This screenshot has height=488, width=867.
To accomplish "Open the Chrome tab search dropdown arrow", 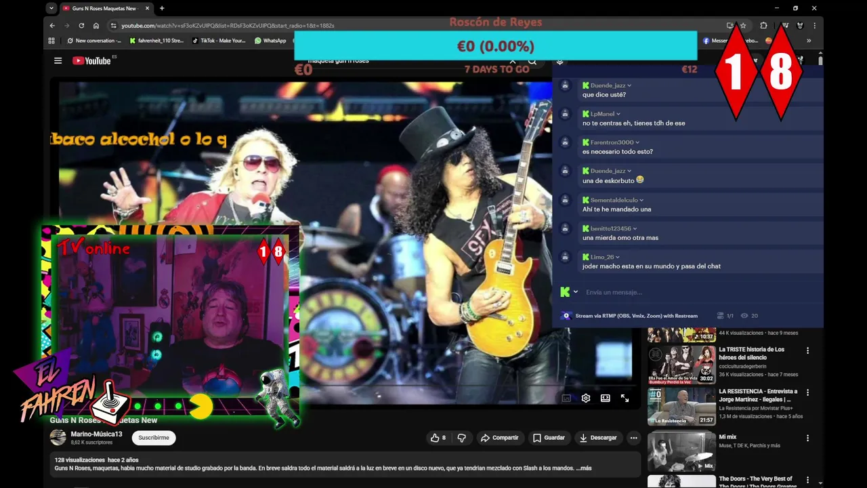I will pos(51,8).
